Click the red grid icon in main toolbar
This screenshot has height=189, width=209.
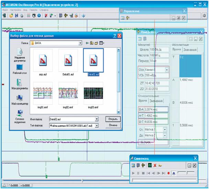[29, 15]
